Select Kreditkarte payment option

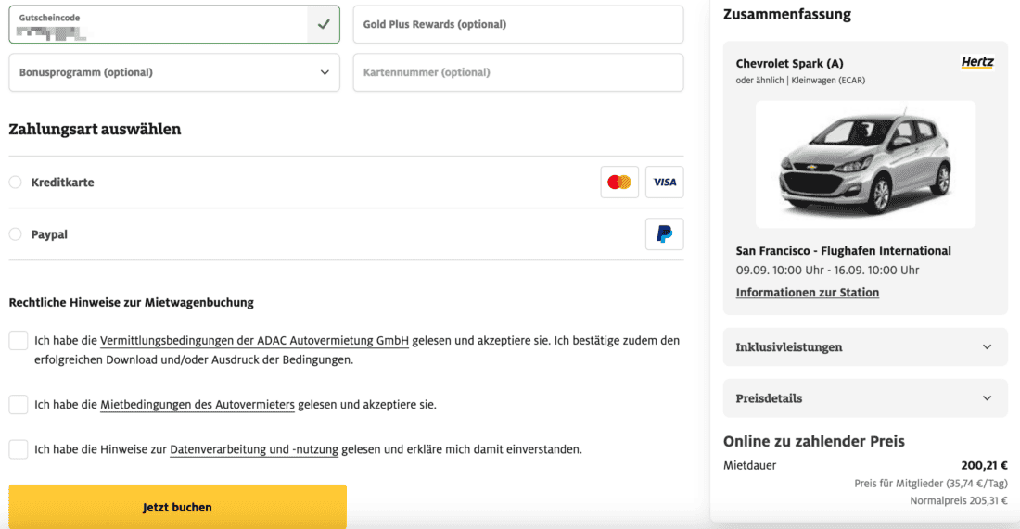16,183
